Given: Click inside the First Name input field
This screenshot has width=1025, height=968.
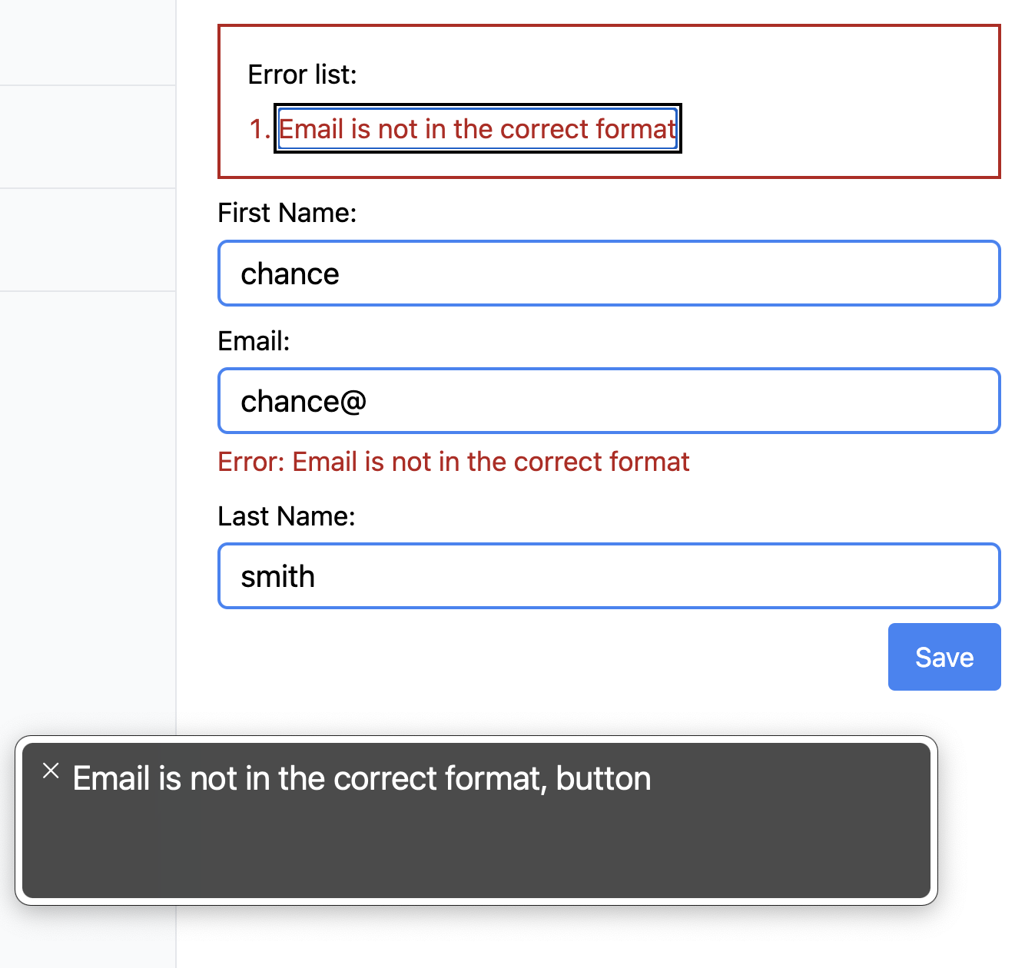Looking at the screenshot, I should (x=609, y=273).
